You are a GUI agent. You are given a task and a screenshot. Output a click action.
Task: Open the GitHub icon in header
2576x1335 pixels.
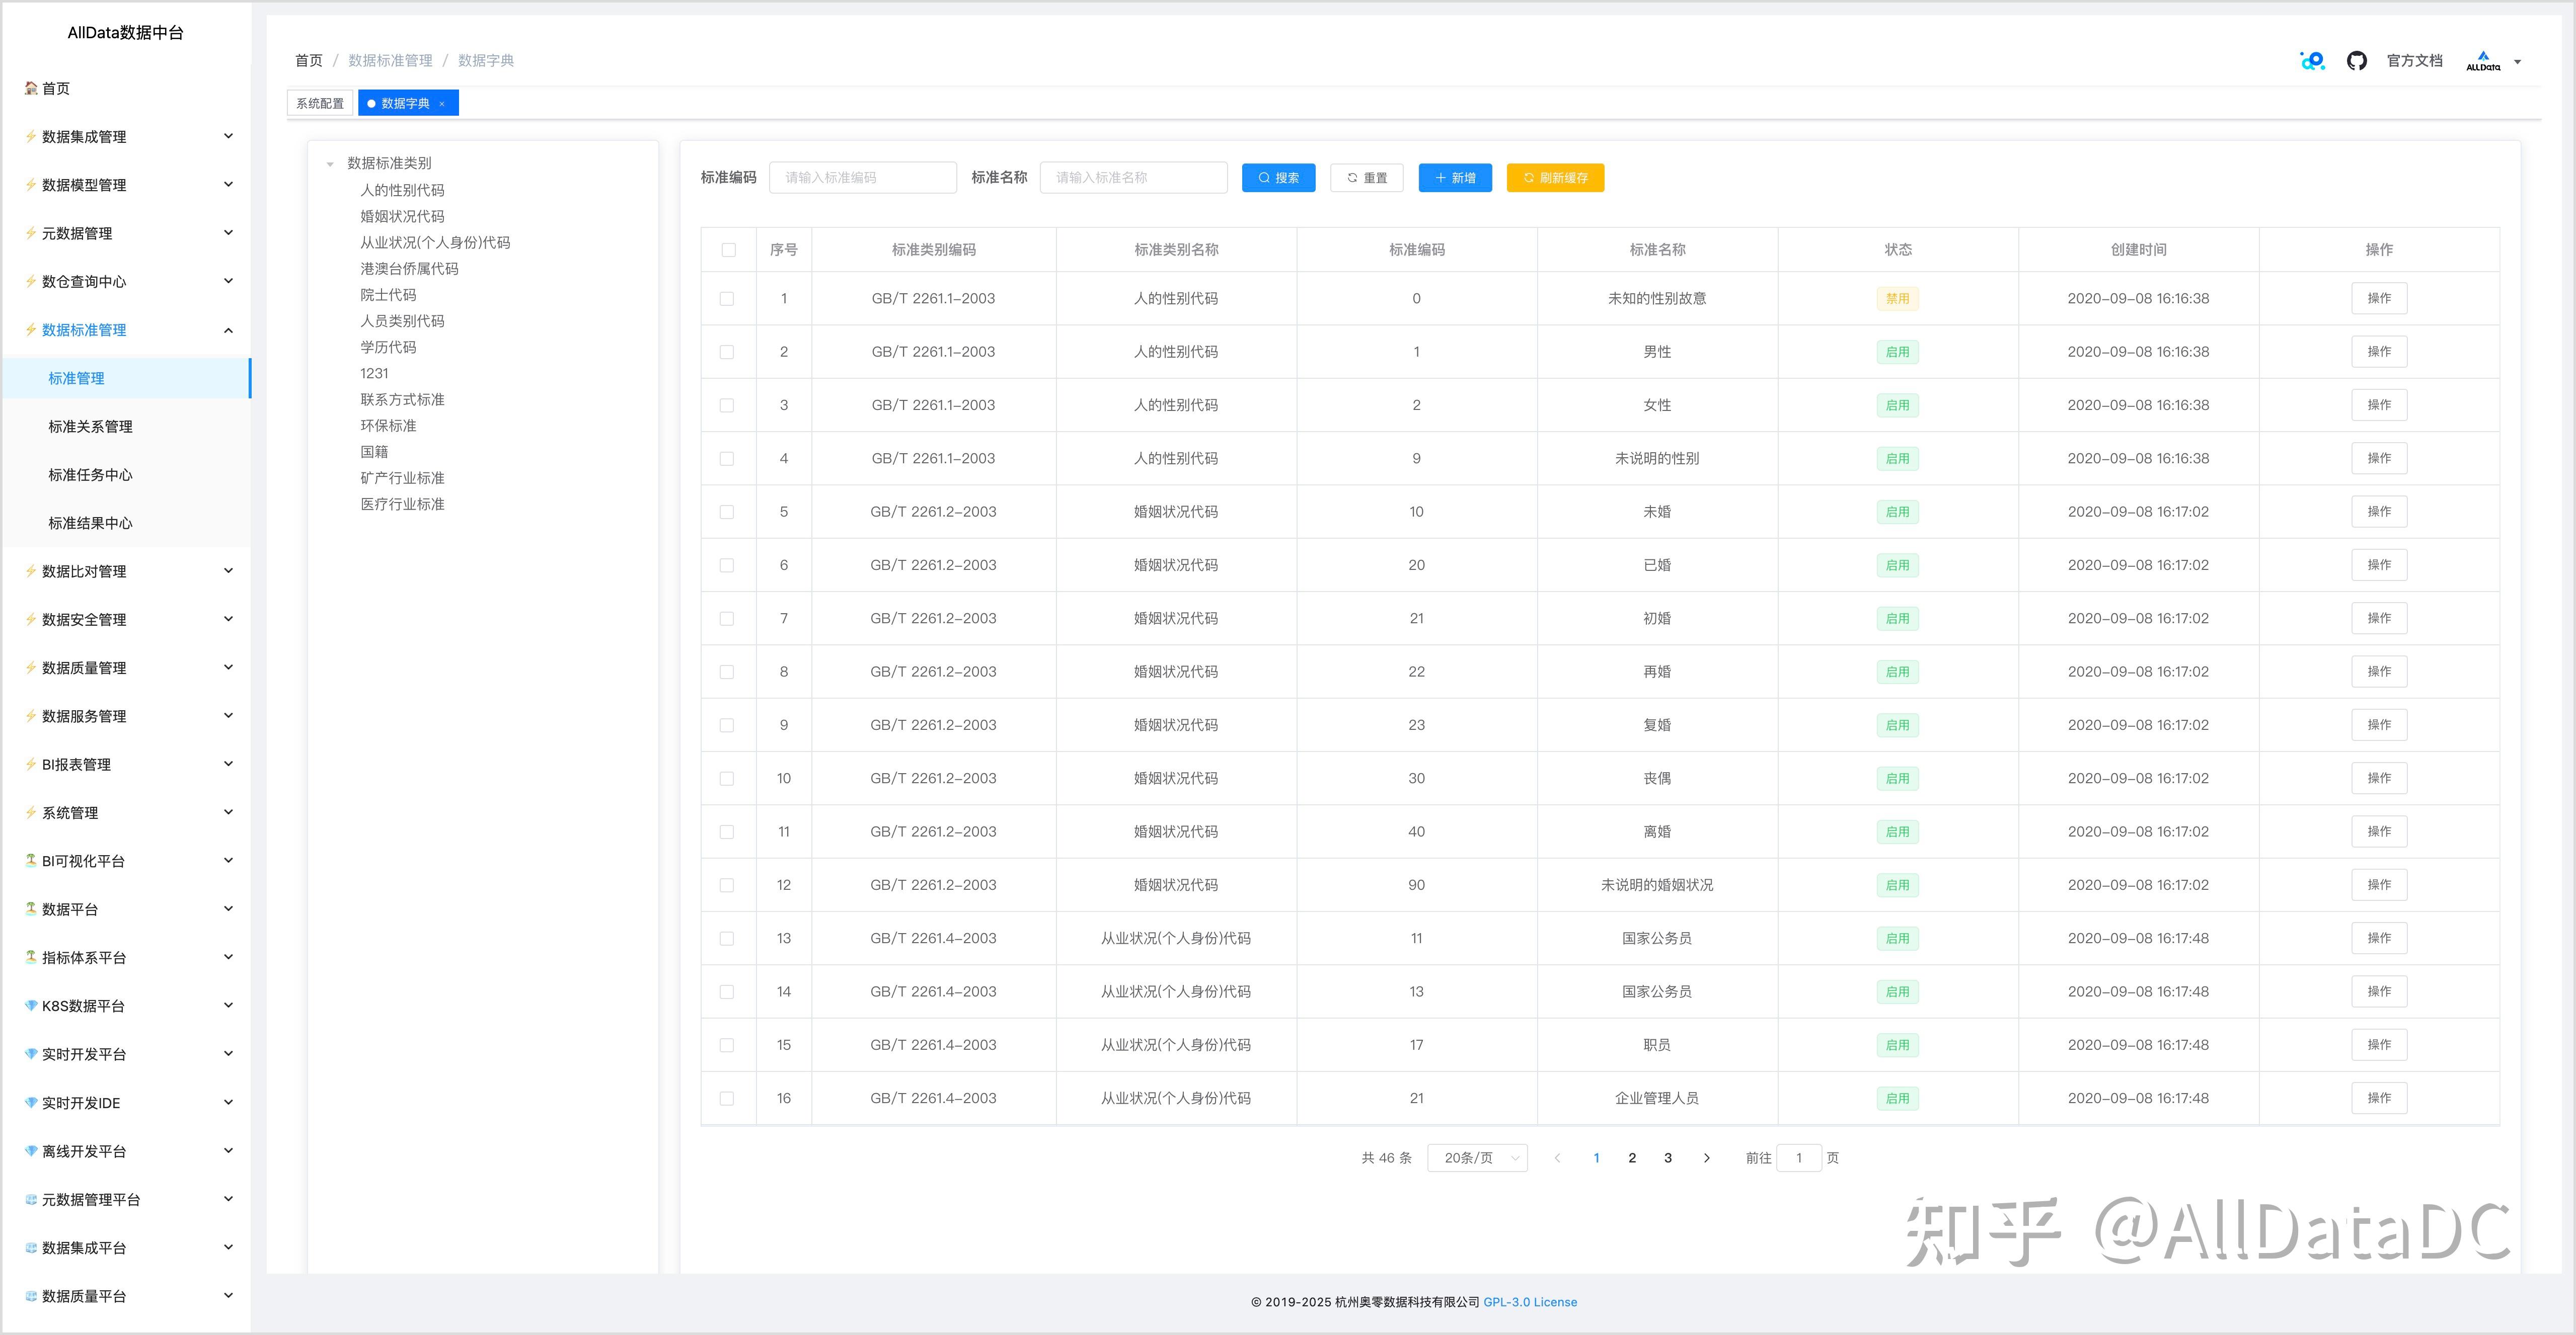[2356, 61]
